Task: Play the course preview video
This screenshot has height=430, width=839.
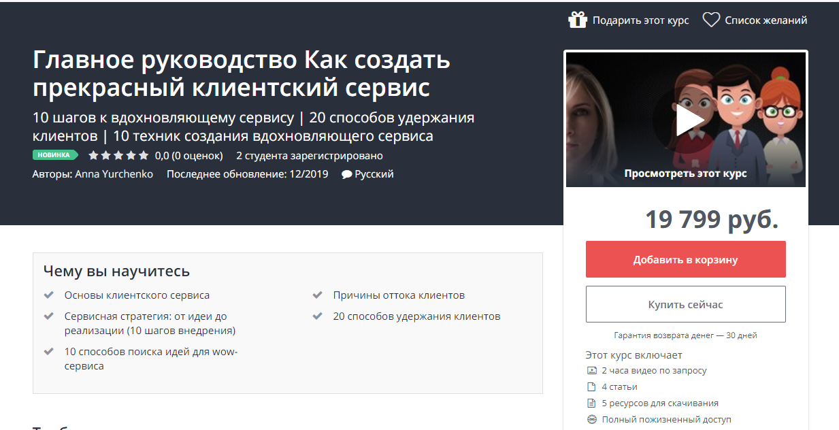Action: click(x=686, y=120)
